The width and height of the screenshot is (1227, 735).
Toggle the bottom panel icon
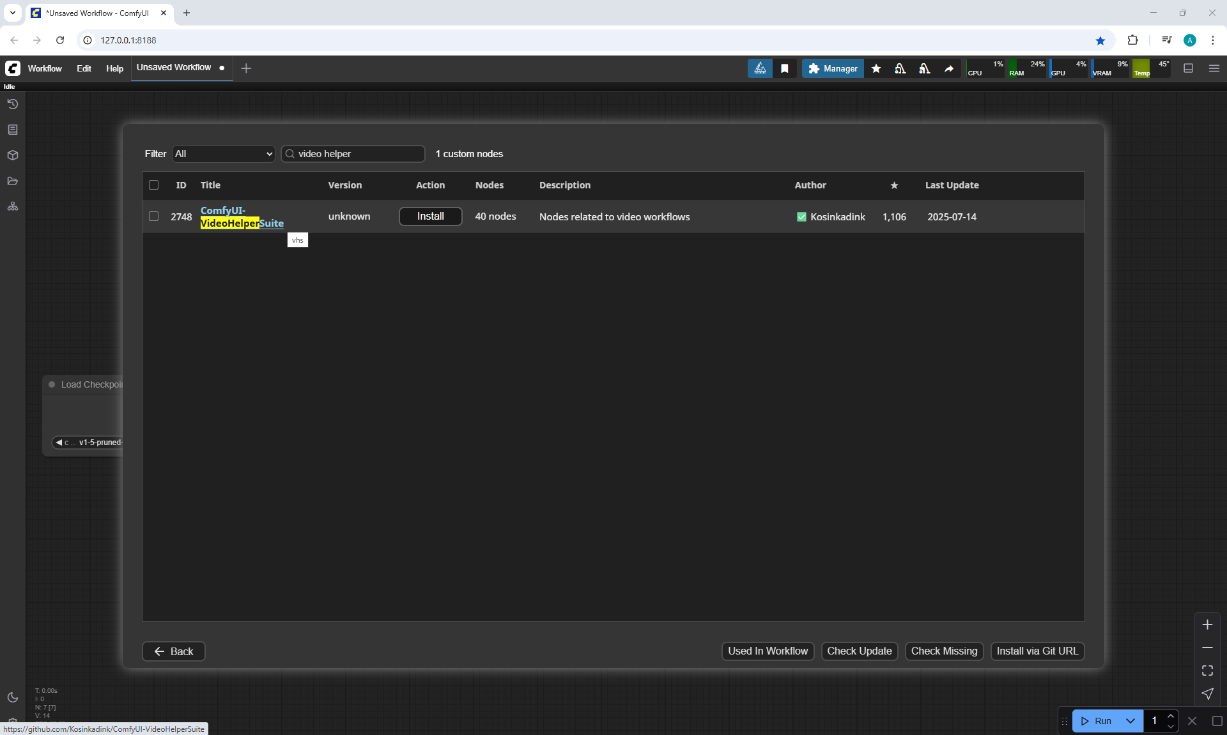coord(1188,68)
